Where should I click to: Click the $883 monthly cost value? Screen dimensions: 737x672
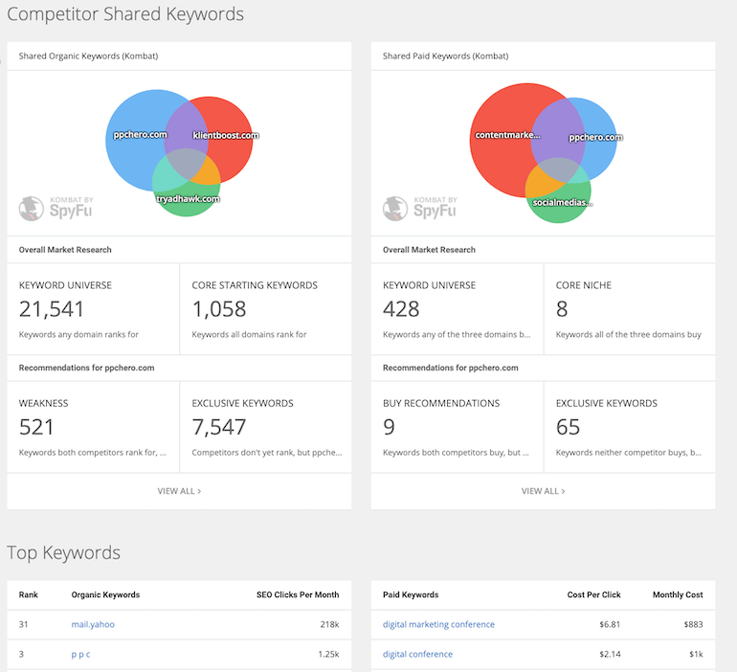pos(693,624)
